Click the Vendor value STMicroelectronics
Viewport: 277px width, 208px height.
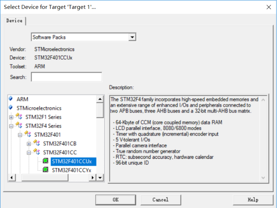coord(54,49)
